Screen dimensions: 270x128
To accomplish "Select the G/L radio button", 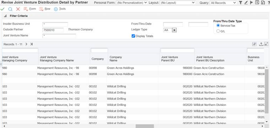I will click(218, 31).
